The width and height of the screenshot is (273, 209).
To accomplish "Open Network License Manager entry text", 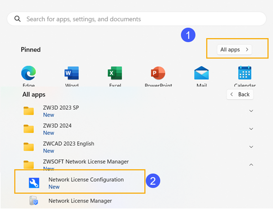I will [x=80, y=201].
